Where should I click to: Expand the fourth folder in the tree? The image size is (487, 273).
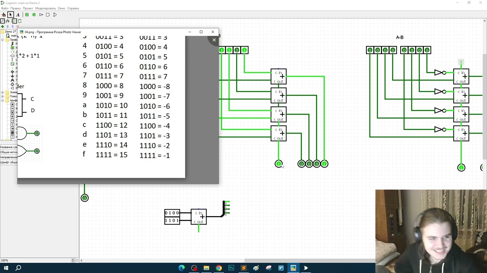2,96
